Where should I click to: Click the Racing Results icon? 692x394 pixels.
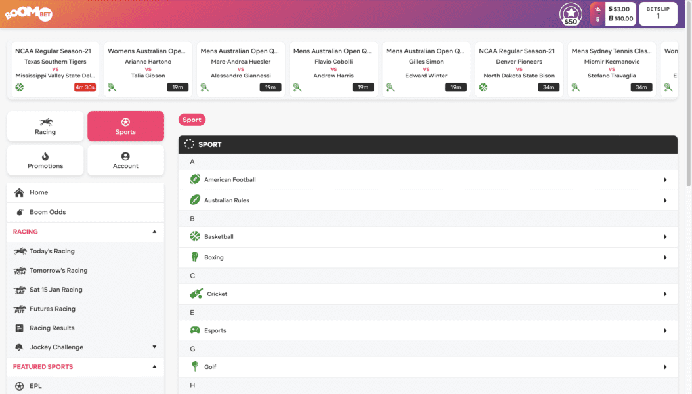pos(19,328)
